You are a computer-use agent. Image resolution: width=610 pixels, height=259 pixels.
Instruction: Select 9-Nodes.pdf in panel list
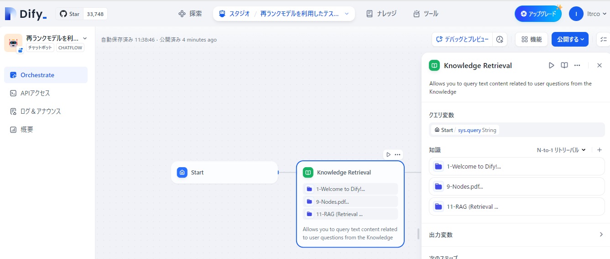point(517,186)
